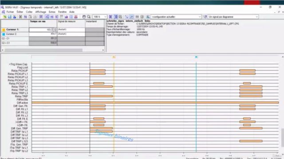Click the blue Curseur 2 color swatch
Image resolution: width=284 pixels, height=159 pixels.
click(4, 34)
